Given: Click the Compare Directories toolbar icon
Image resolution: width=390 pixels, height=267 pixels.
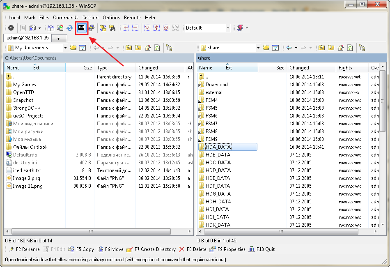Looking at the screenshot, I should pyautogui.click(x=51, y=28).
